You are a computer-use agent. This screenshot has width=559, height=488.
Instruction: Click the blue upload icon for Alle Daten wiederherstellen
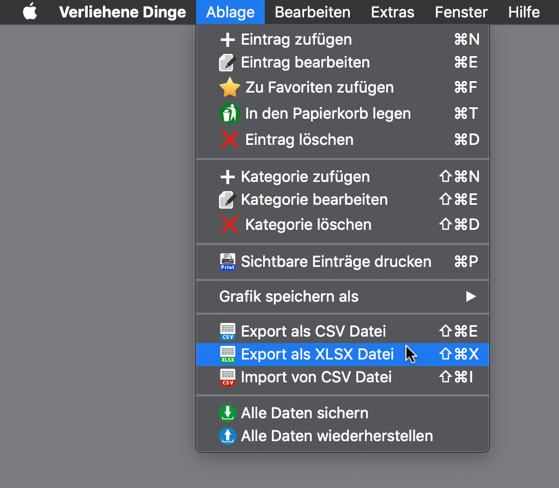click(227, 436)
